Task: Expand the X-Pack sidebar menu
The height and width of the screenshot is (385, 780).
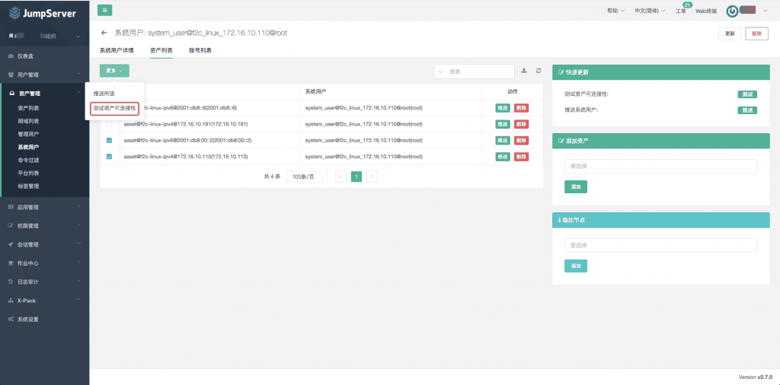Action: pos(45,301)
